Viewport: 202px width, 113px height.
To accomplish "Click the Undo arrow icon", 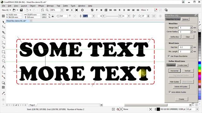I will coord(27,10).
